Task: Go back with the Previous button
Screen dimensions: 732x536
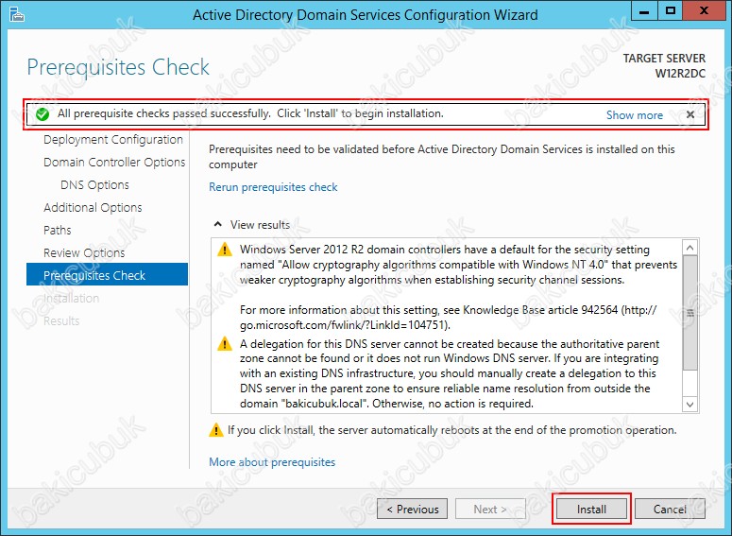Action: point(412,509)
